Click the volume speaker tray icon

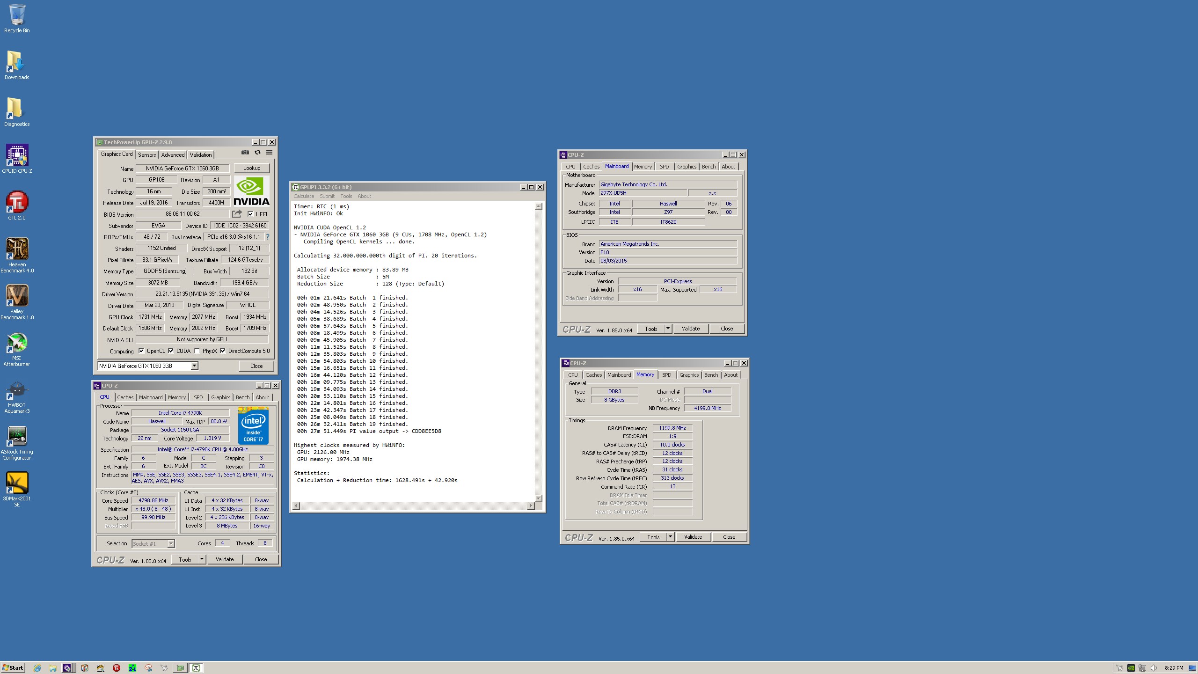point(1154,668)
